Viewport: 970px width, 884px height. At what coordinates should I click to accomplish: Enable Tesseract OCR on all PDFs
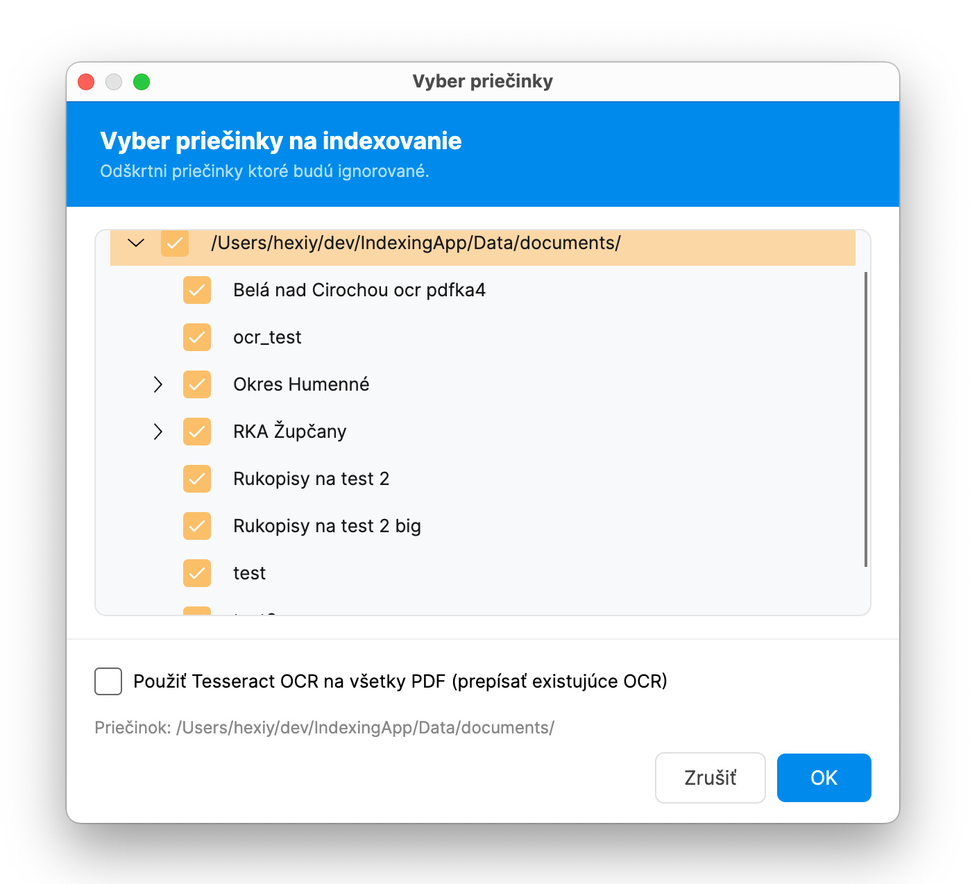(108, 681)
